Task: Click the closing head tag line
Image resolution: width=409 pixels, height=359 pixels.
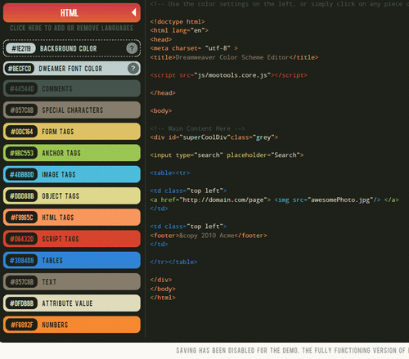Action: (163, 93)
